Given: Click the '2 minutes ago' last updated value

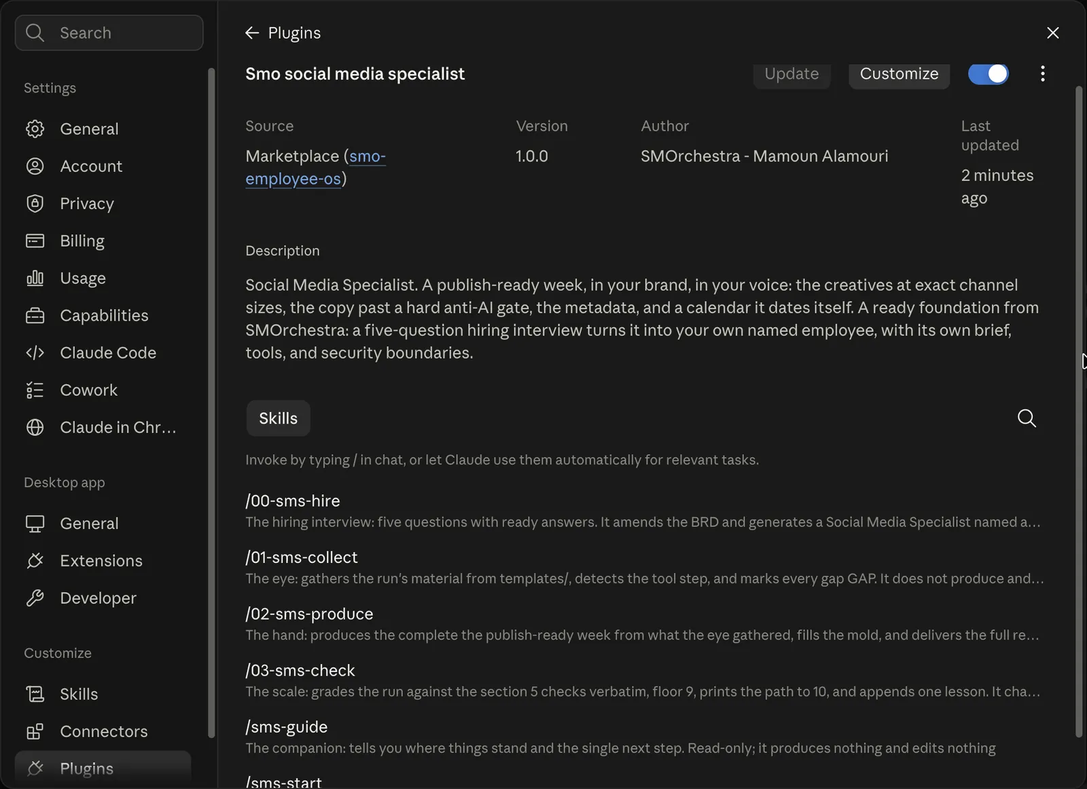Looking at the screenshot, I should 997,187.
